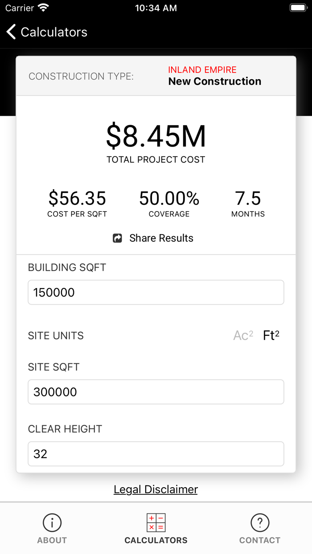Screen dimensions: 312x554
Task: Select the Building Sqft input field
Action: click(156, 292)
